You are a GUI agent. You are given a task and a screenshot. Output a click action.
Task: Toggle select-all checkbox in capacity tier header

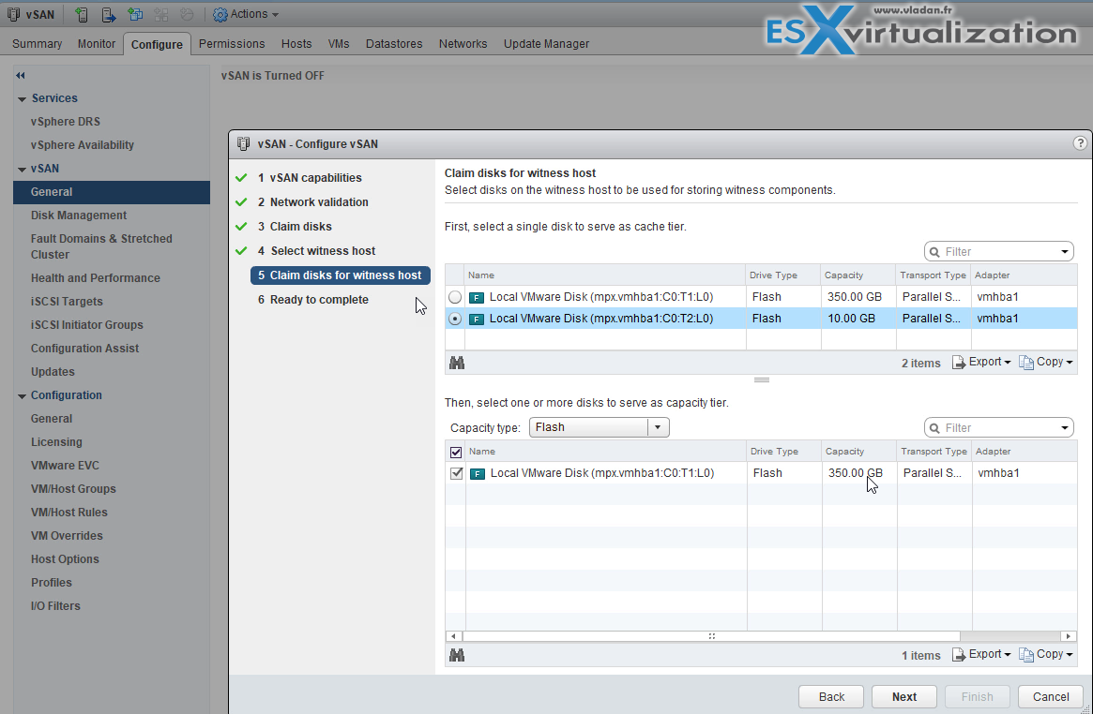point(456,452)
